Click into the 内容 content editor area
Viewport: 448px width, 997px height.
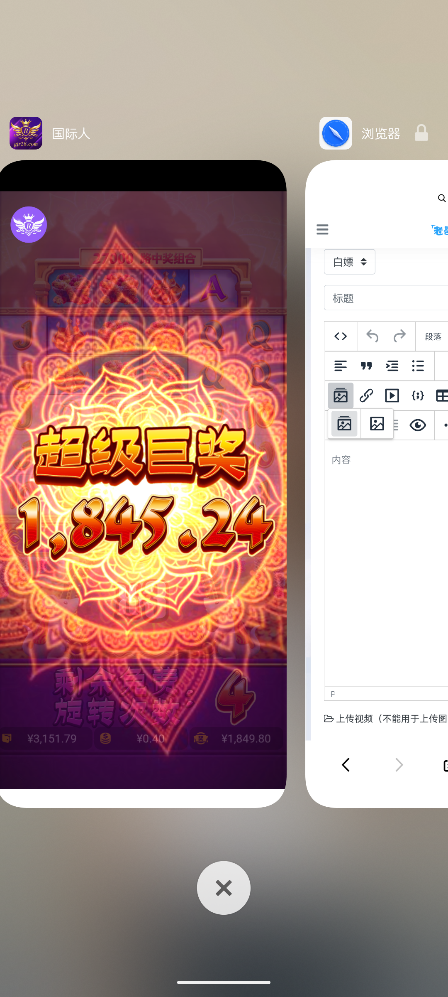[x=386, y=563]
